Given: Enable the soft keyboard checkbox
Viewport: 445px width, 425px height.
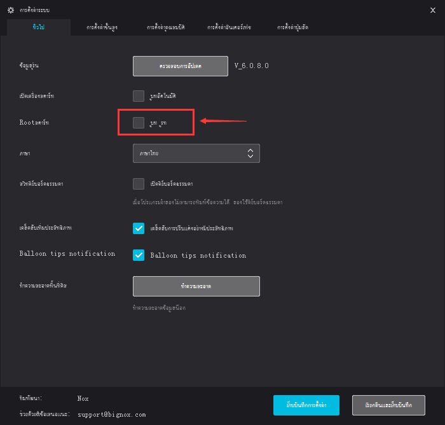Looking at the screenshot, I should pos(139,184).
